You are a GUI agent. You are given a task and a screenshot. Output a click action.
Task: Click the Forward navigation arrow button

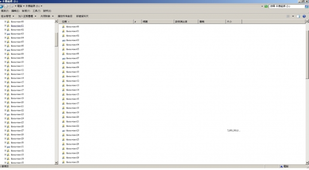(6, 6)
